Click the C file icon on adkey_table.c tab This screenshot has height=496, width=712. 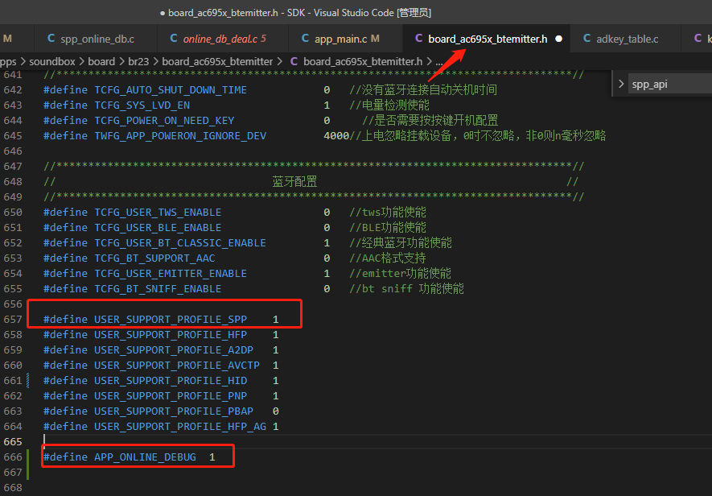point(586,39)
